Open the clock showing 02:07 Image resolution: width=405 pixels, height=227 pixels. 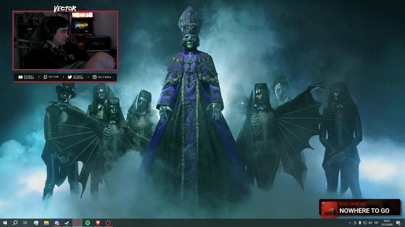point(387,223)
